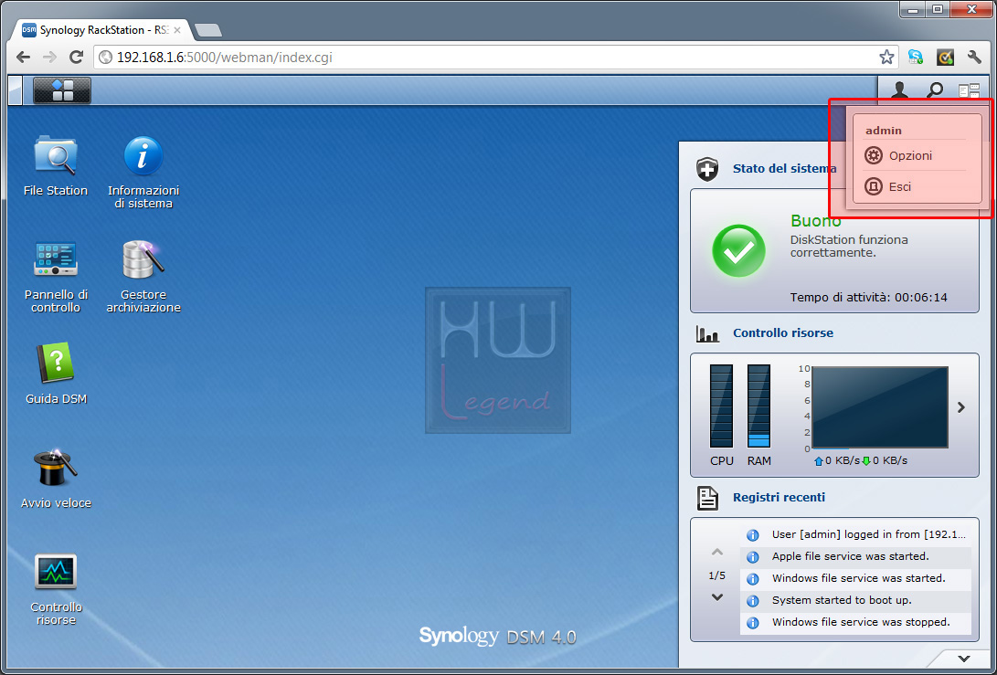The width and height of the screenshot is (997, 675).
Task: Click log entry 'Windows file service was started.'
Action: point(856,578)
